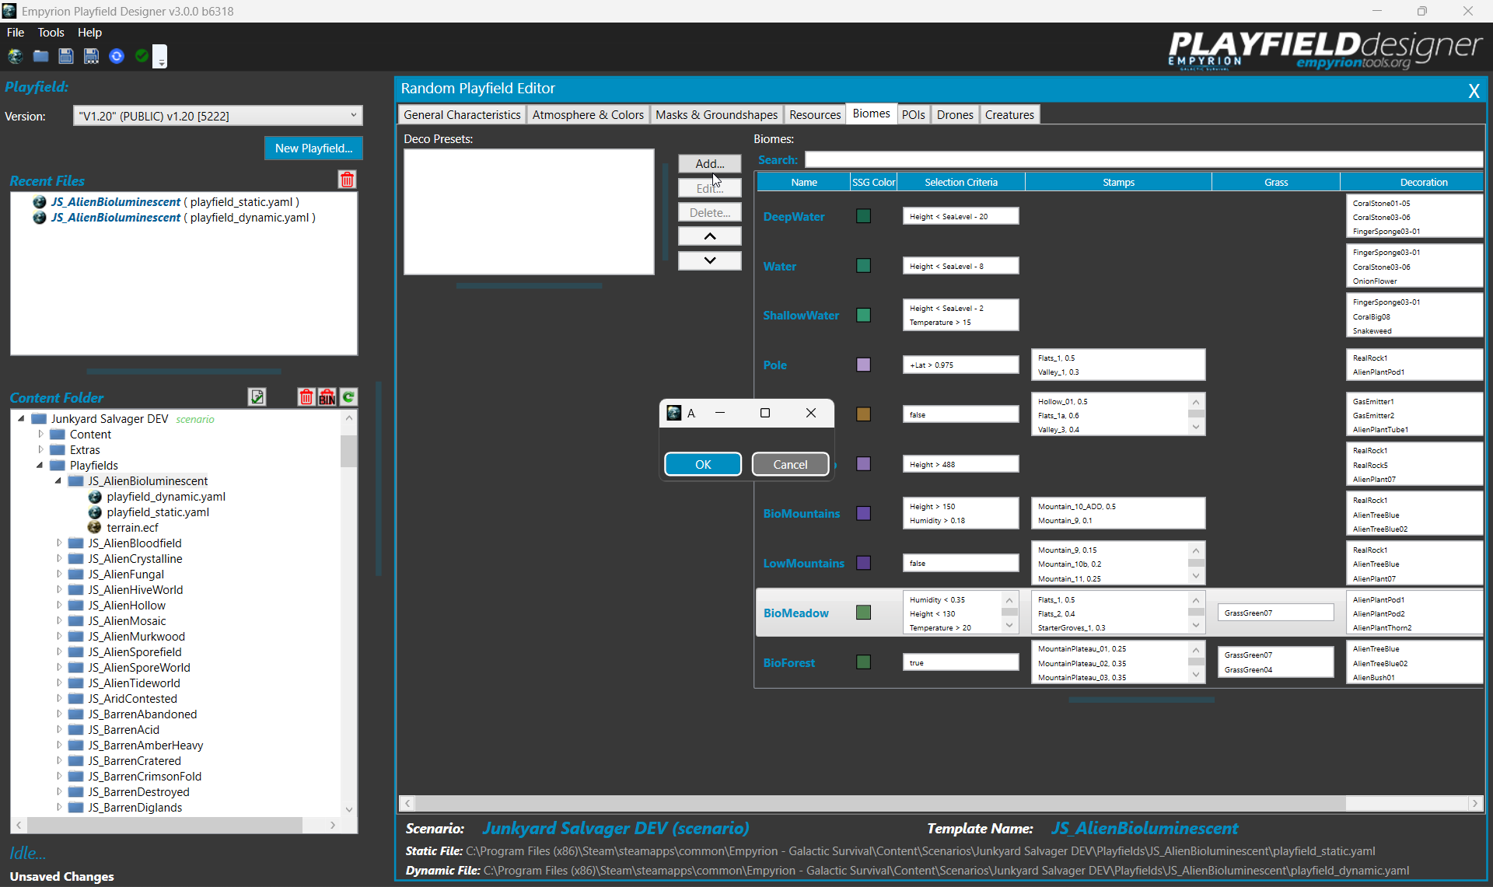1493x887 pixels.
Task: Move deco preset down with the down arrow
Action: tap(709, 260)
